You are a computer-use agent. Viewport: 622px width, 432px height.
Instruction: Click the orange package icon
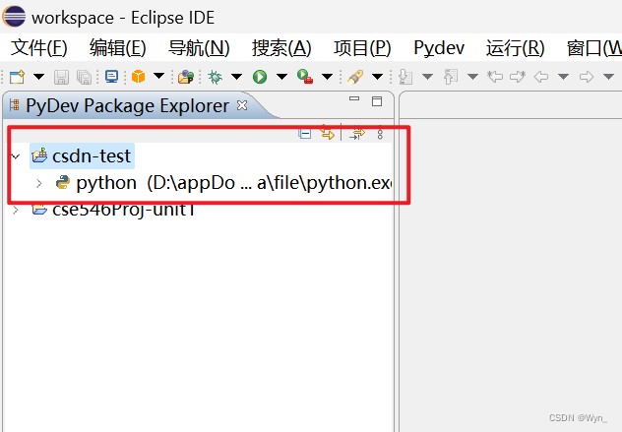138,76
